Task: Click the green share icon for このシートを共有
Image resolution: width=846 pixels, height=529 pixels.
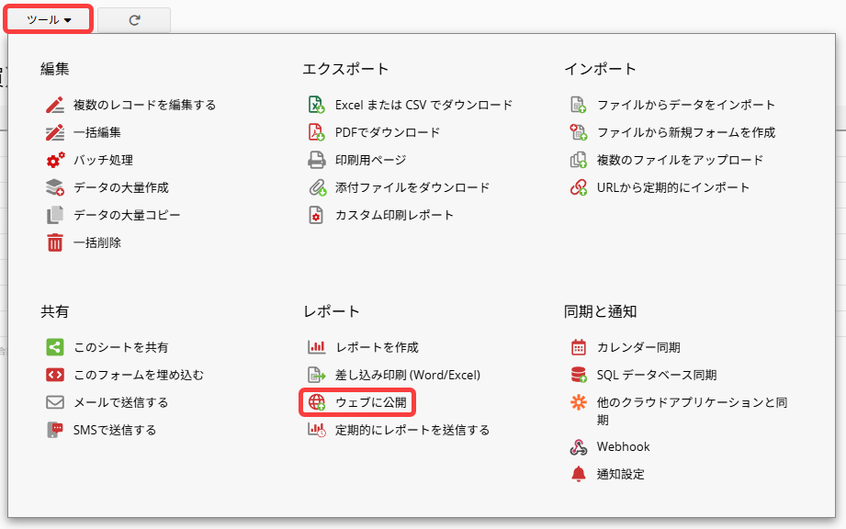Action: (55, 347)
